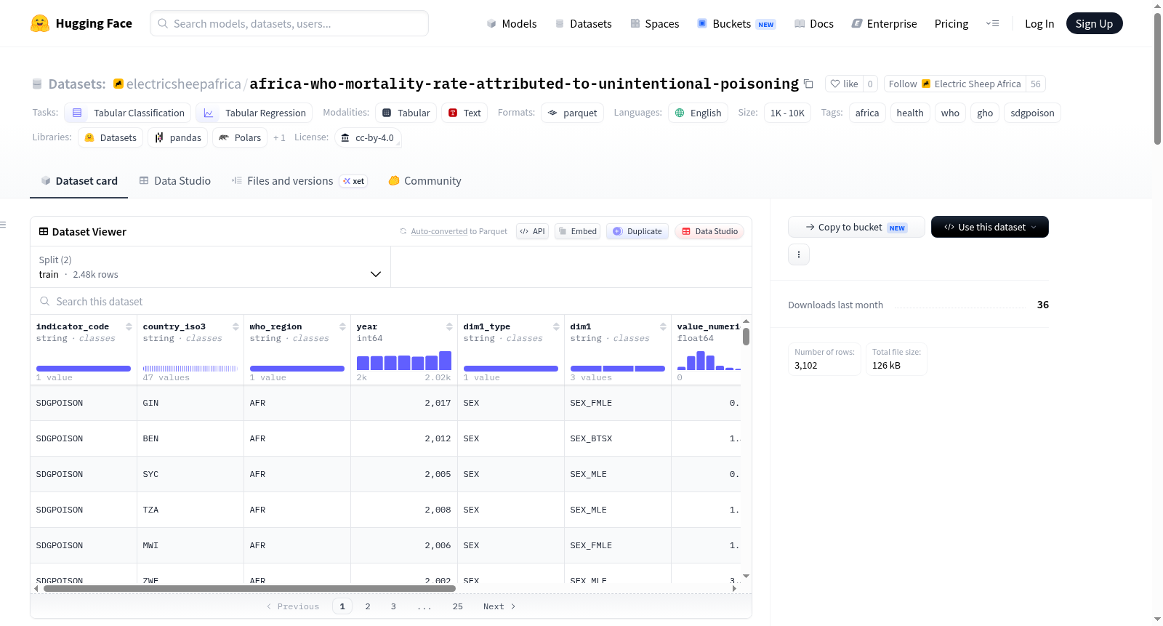Click the English language tag
The image size is (1163, 626).
pos(698,113)
